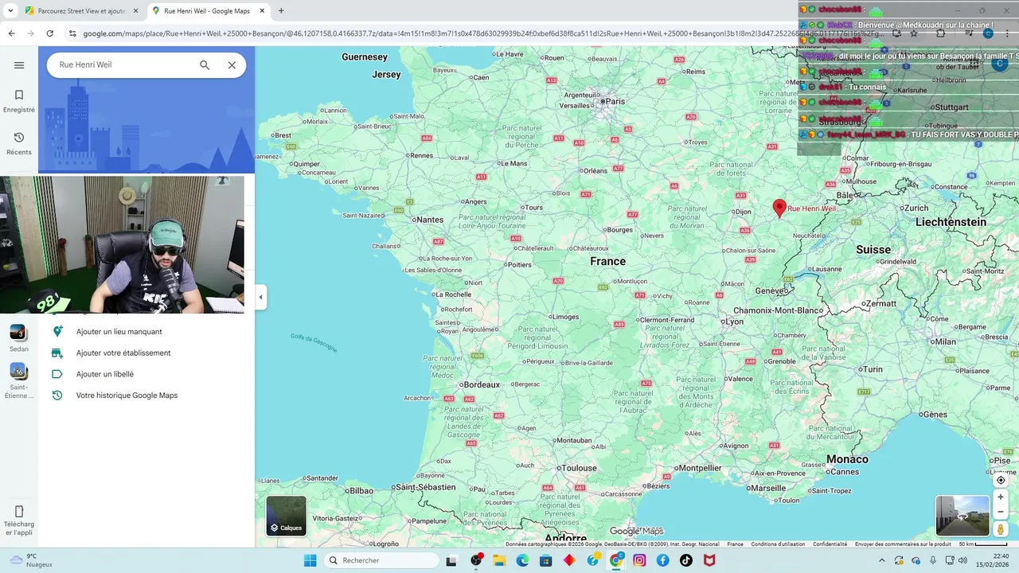Click Ajouter votre établissement
The image size is (1019, 573).
point(123,353)
